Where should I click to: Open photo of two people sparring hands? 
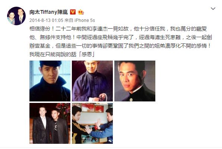click(92, 123)
